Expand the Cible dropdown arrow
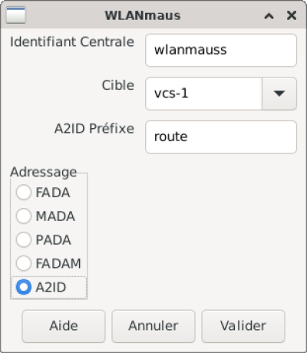307x353 pixels. pos(279,94)
